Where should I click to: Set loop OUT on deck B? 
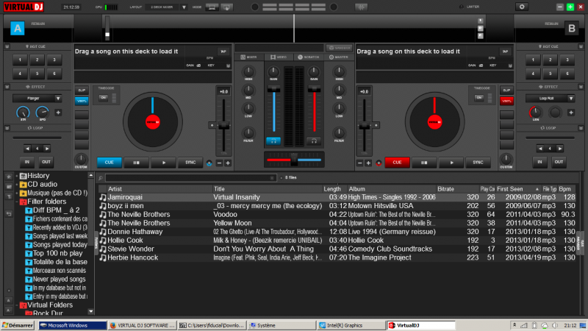pyautogui.click(x=559, y=162)
